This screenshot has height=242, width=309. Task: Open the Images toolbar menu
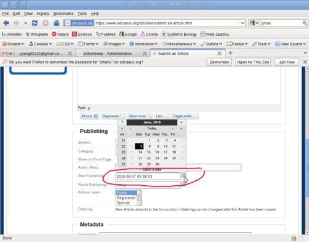pyautogui.click(x=114, y=44)
